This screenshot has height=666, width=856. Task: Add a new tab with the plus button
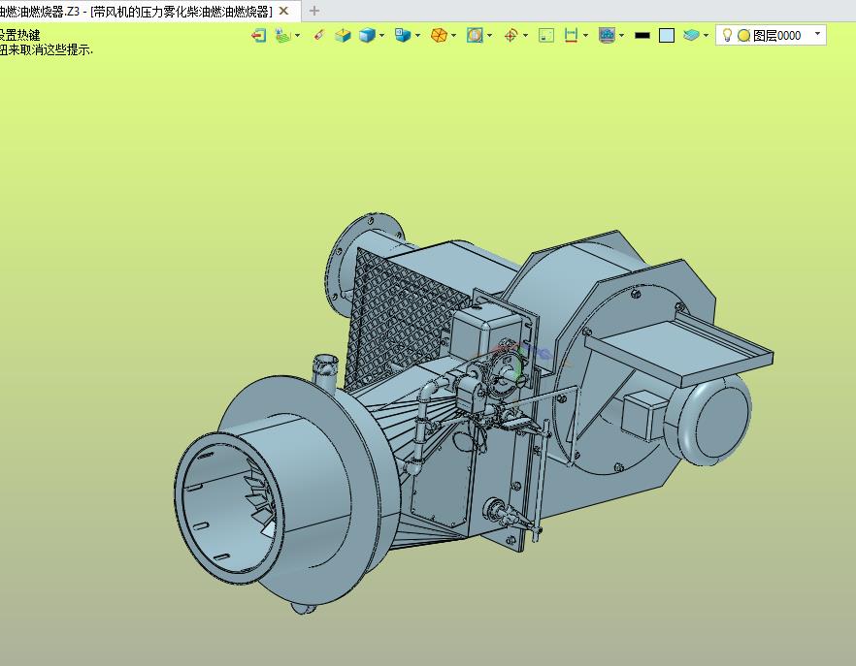(314, 11)
